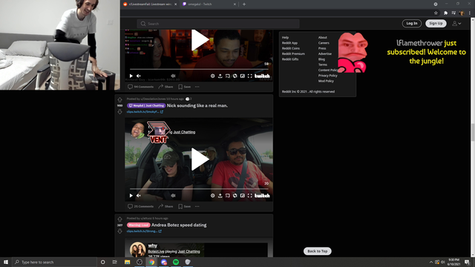Open the clips.twitch.tv link of the Nick post
Viewport: 475px width, 267px height.
coord(145,112)
